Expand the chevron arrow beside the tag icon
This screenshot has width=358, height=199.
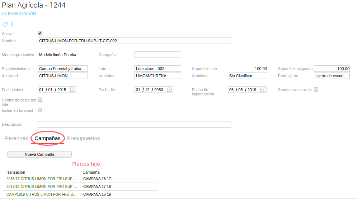pyautogui.click(x=12, y=24)
